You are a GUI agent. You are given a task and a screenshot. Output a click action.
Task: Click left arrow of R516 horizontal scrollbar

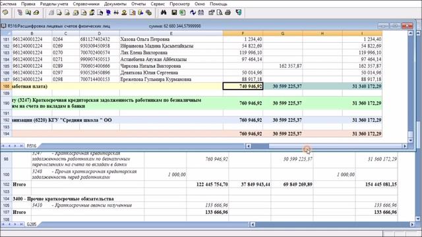[x=249, y=146]
